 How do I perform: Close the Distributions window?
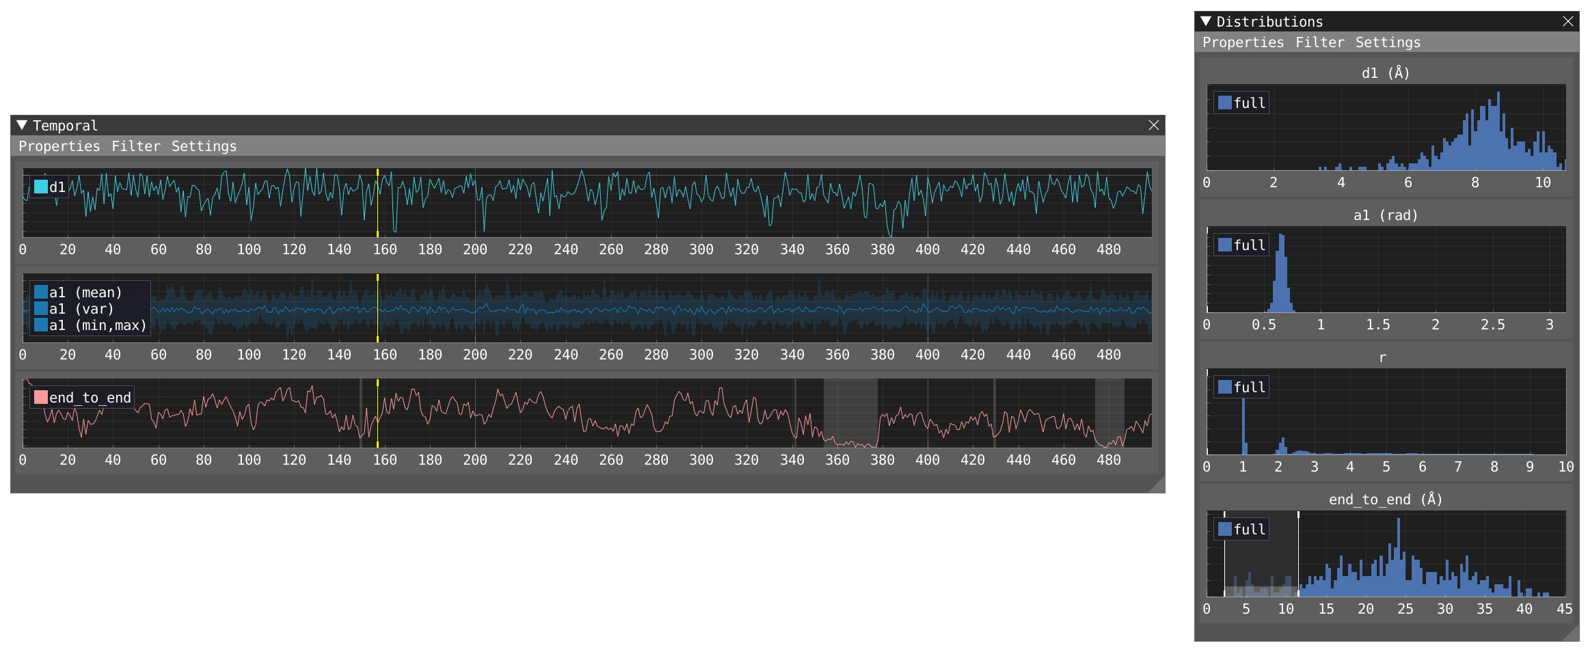1568,21
